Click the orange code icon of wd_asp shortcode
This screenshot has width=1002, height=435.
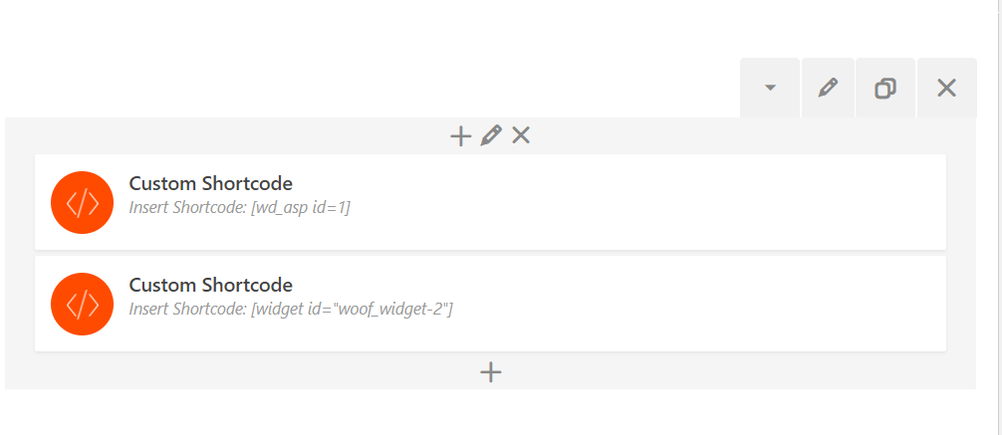pyautogui.click(x=82, y=203)
